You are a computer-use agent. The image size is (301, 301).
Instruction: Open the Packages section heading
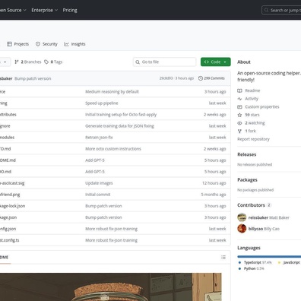(x=247, y=180)
